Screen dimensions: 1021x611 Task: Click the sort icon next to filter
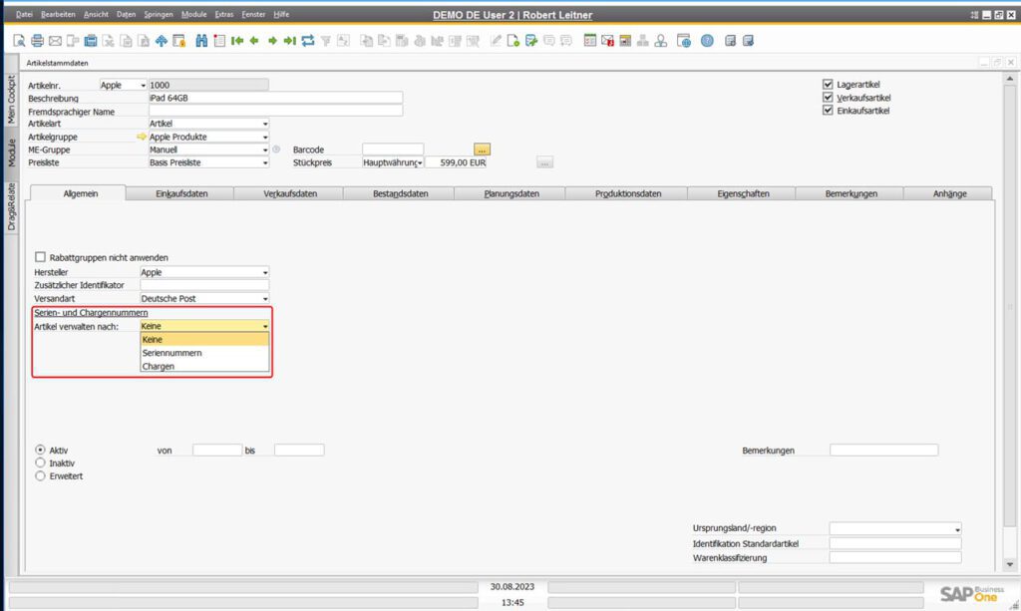(343, 41)
